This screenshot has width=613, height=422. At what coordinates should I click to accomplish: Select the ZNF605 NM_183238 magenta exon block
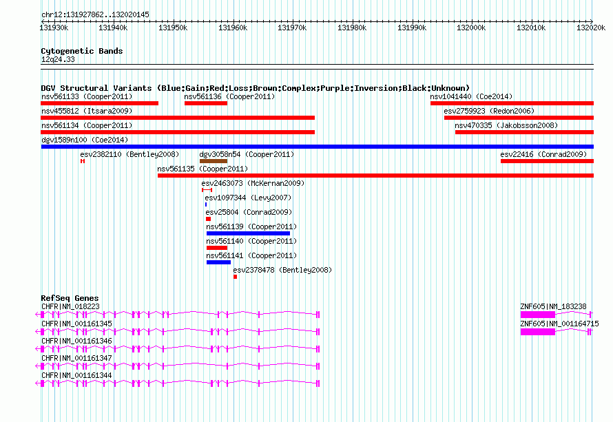tap(538, 315)
